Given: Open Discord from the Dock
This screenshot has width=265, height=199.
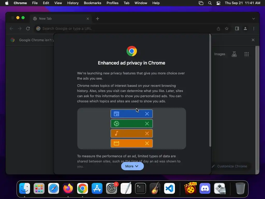Looking at the screenshot, I should 205,188.
